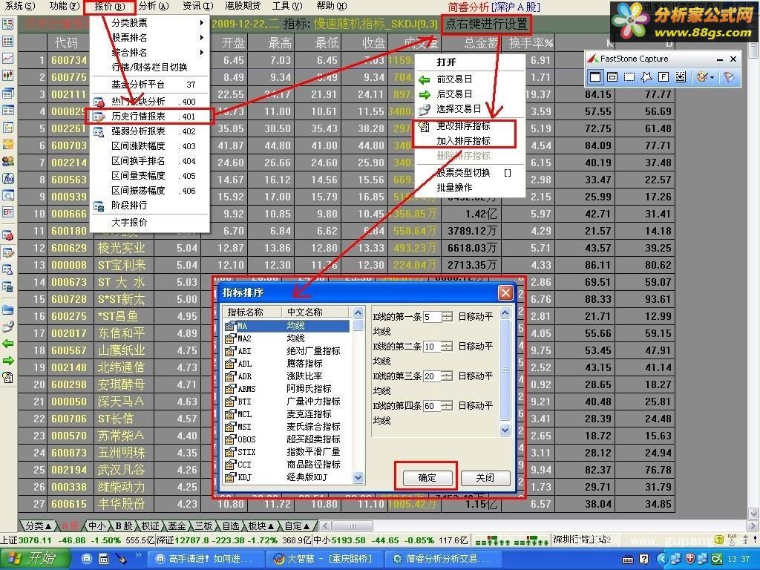Click the magnifier search icon in sidebar
The width and height of the screenshot is (760, 570).
[x=7, y=195]
